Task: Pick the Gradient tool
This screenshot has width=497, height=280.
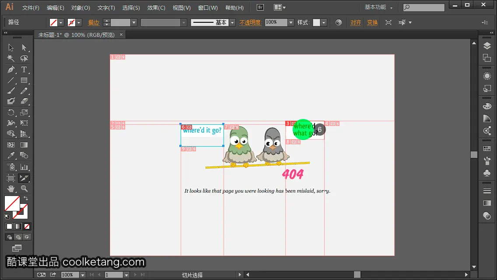Action: tap(24, 145)
